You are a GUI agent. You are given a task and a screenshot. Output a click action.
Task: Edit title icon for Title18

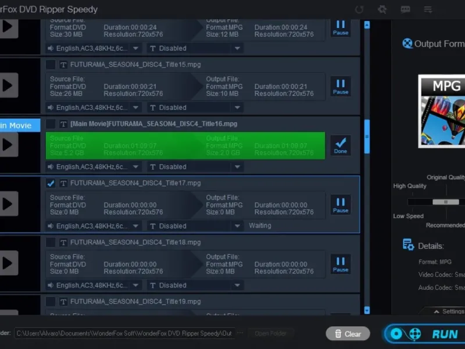coord(63,243)
